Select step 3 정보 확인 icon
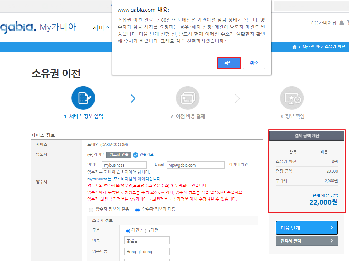 [292, 98]
